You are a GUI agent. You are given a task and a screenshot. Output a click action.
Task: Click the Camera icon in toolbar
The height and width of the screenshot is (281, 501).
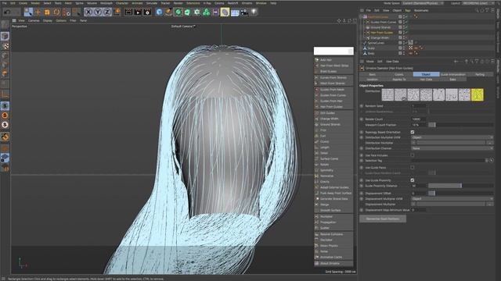(244, 12)
